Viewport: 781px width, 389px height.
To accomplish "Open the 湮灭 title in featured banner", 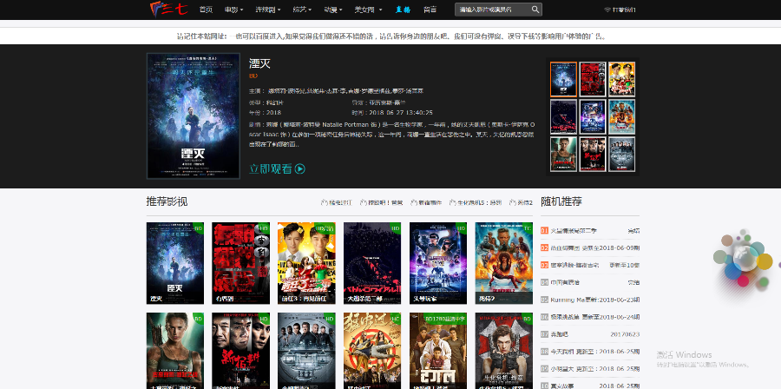I will click(x=259, y=63).
